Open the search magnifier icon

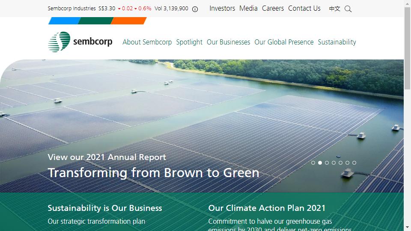click(348, 9)
